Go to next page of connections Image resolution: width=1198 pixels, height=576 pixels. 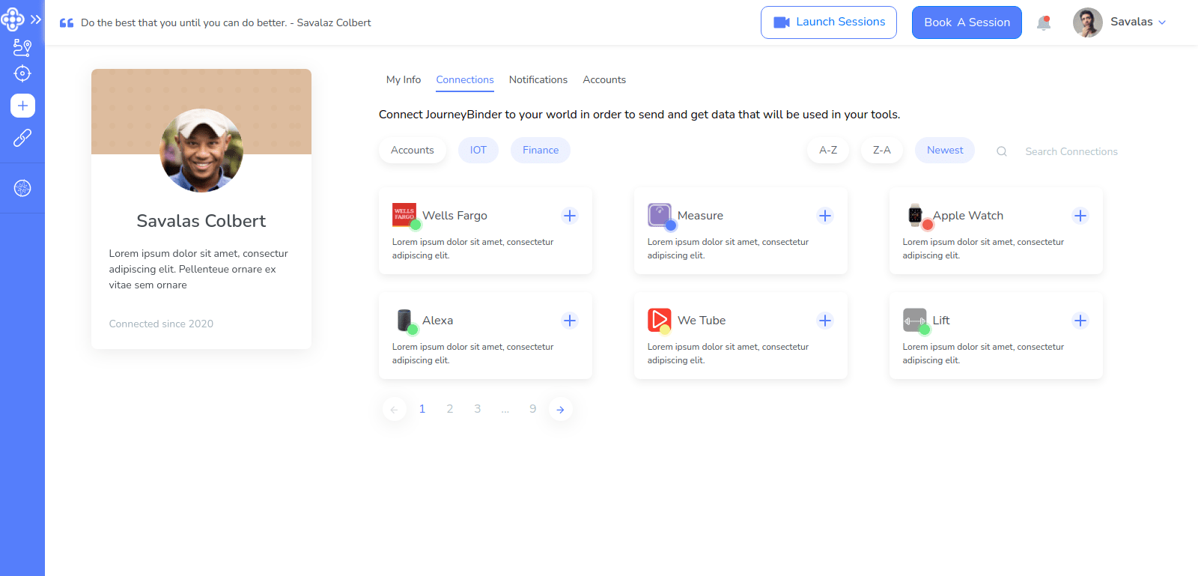pos(560,410)
